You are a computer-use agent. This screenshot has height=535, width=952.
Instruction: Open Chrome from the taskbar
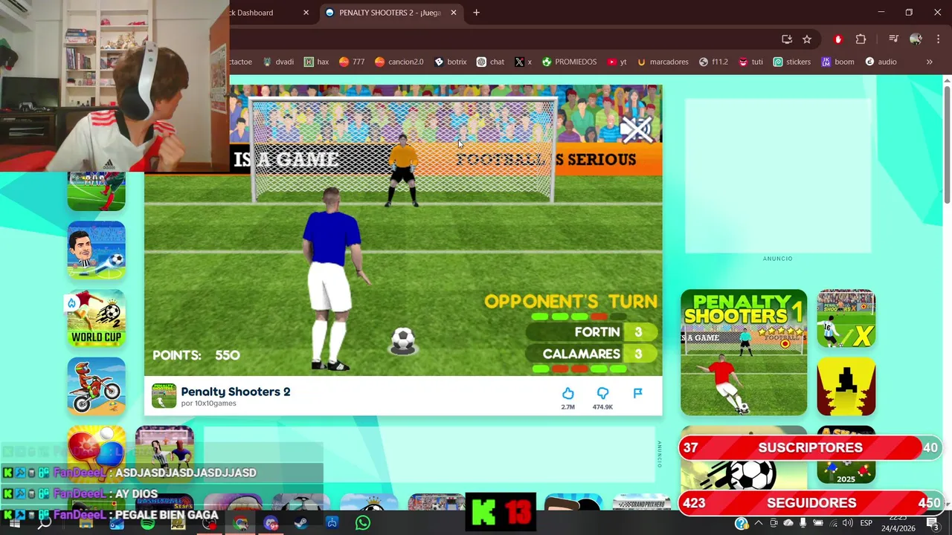tap(239, 523)
